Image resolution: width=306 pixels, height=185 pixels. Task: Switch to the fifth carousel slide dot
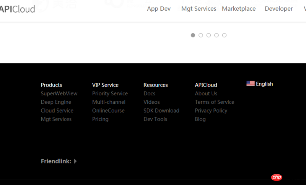pyautogui.click(x=224, y=35)
